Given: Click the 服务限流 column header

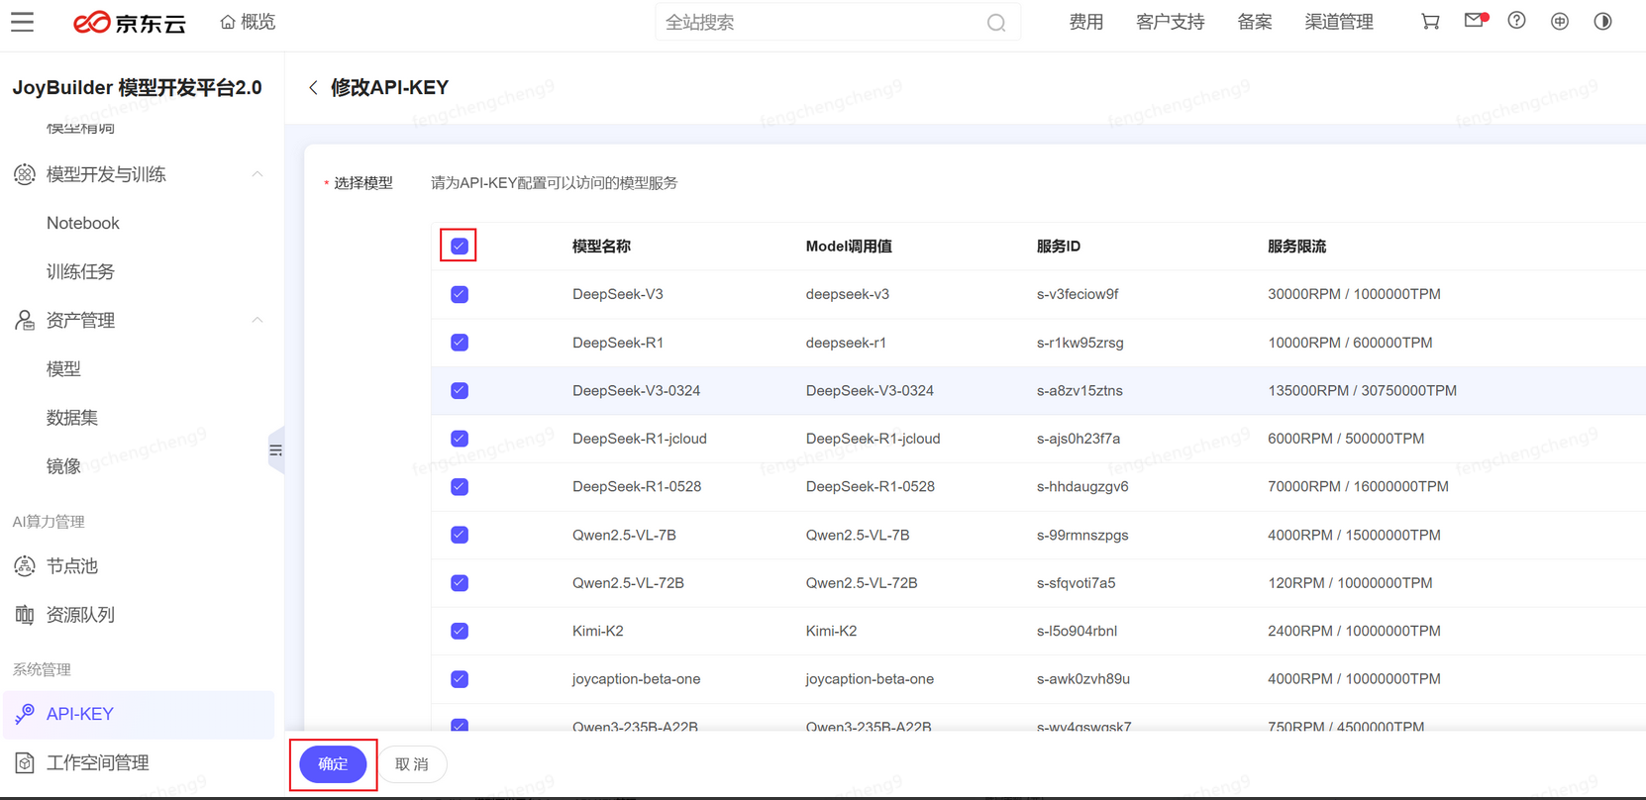Looking at the screenshot, I should (x=1296, y=247).
